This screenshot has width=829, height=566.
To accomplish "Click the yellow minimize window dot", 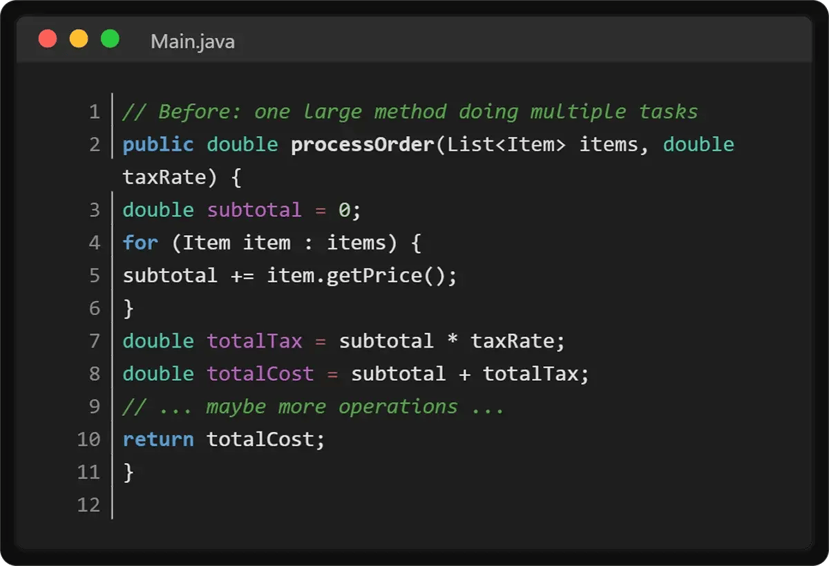I will (x=79, y=39).
